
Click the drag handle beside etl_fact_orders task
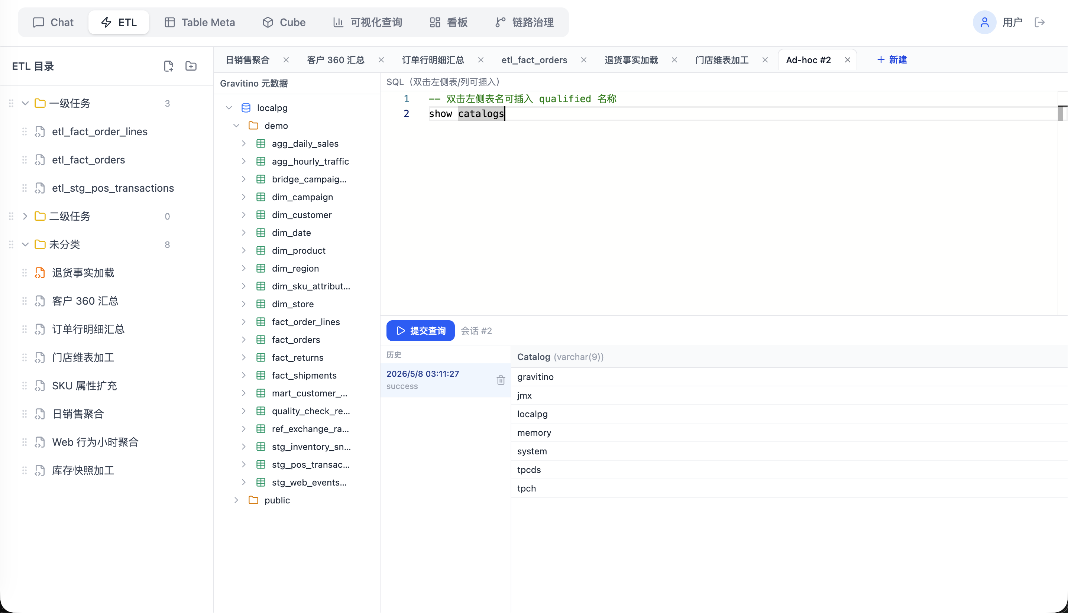coord(25,160)
